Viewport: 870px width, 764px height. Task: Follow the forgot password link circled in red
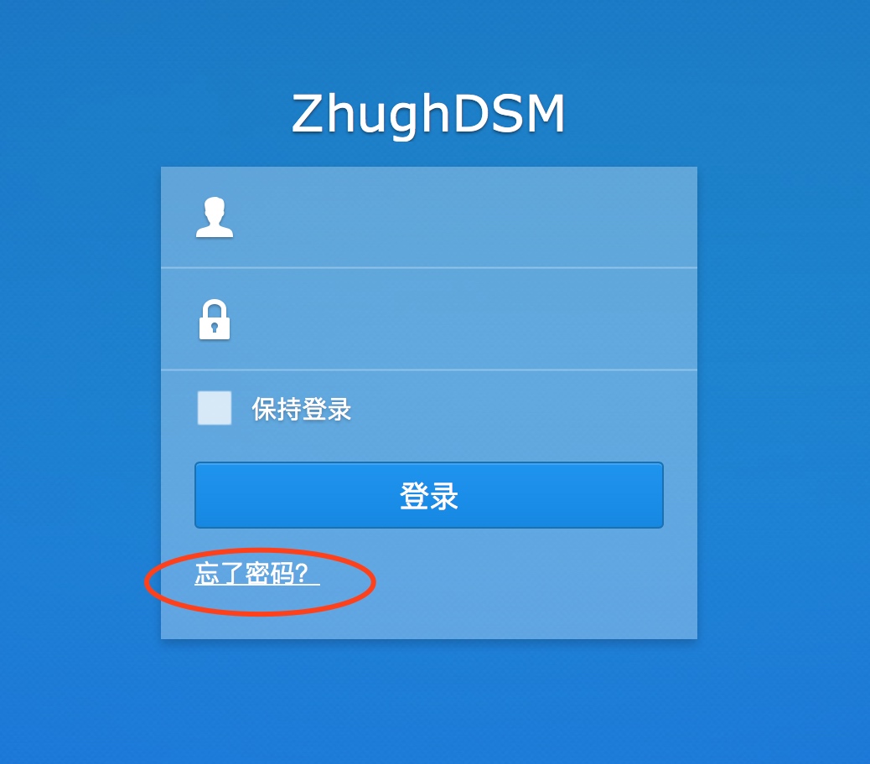point(257,573)
